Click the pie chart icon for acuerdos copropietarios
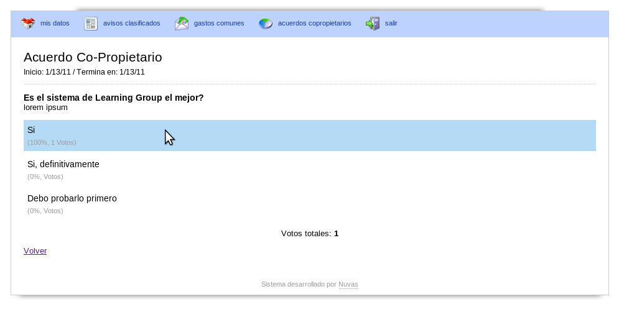This screenshot has width=624, height=317. [x=266, y=24]
